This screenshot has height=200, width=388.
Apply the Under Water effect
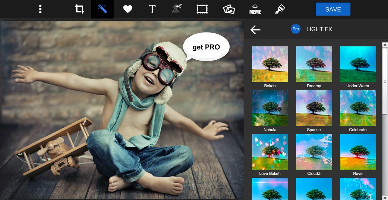(x=358, y=64)
